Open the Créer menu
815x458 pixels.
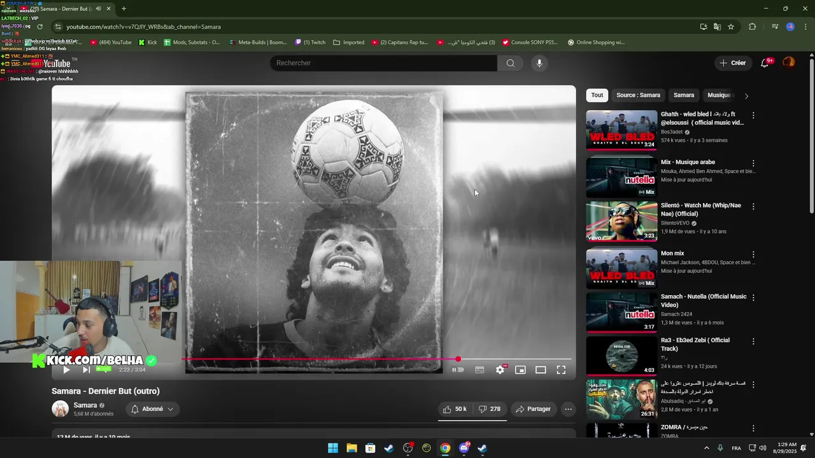click(732, 63)
